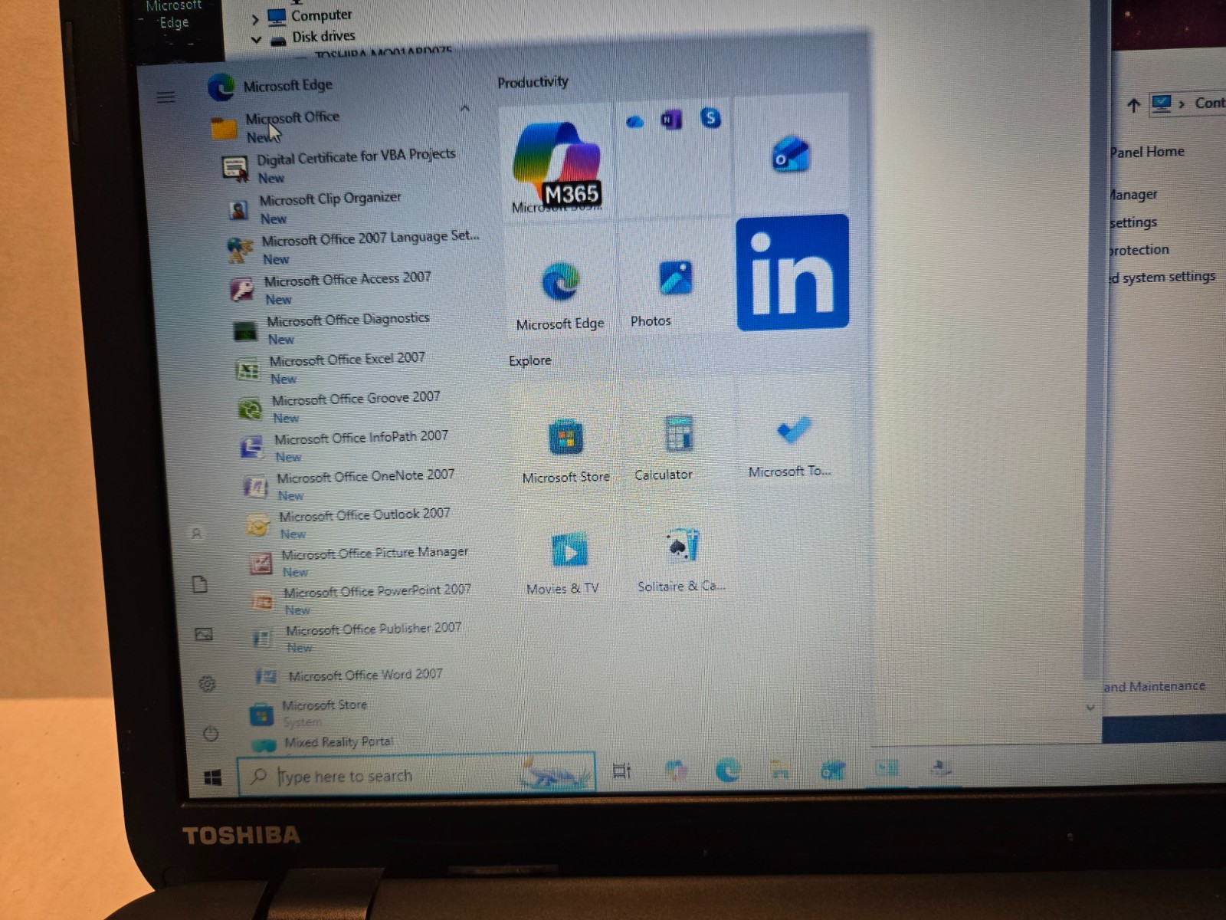1226x920 pixels.
Task: Open Settings gear in Start sidebar
Action: pyautogui.click(x=207, y=684)
